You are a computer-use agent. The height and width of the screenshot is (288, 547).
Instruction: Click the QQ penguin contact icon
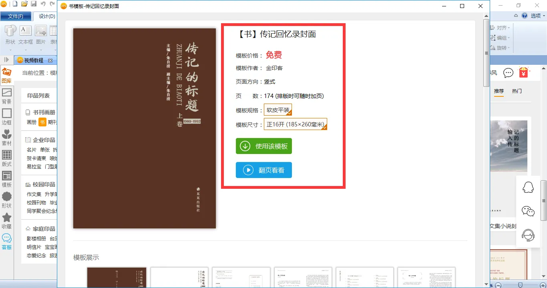(528, 187)
